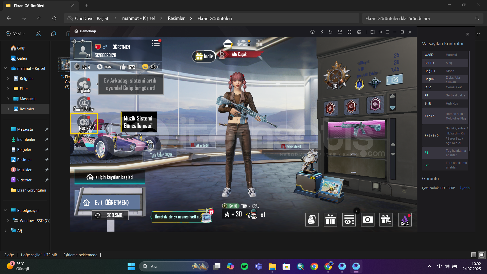The width and height of the screenshot is (487, 274).
Task: Open the Önemli Anlar highlights icon
Action: coord(84,104)
